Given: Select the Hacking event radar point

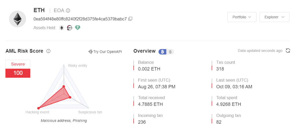Looking at the screenshot, I should coord(38,108).
